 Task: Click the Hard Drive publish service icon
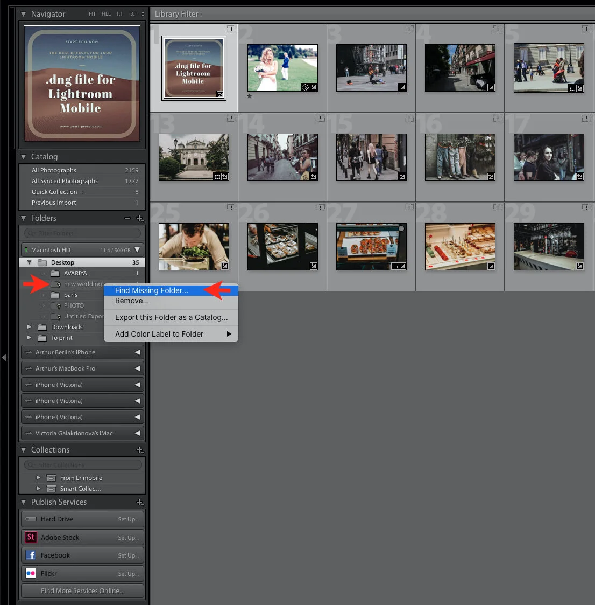(31, 519)
